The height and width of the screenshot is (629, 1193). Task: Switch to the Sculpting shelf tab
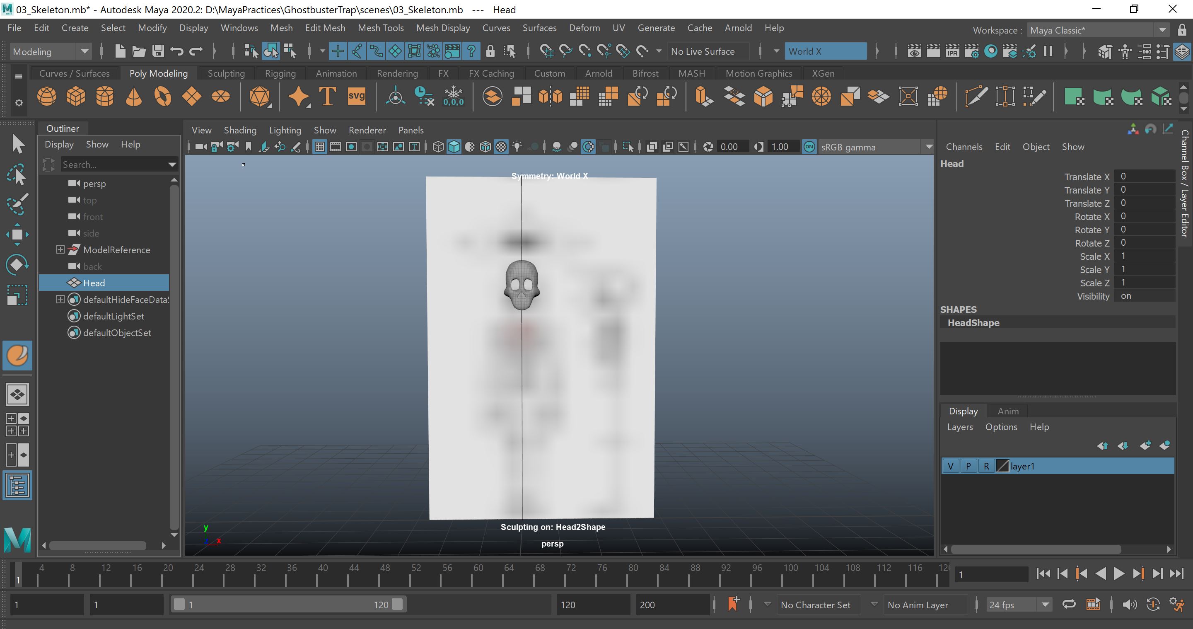[226, 73]
